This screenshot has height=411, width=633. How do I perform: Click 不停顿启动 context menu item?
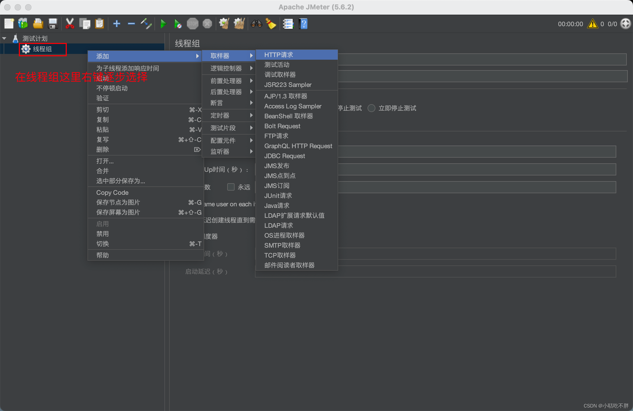145,88
